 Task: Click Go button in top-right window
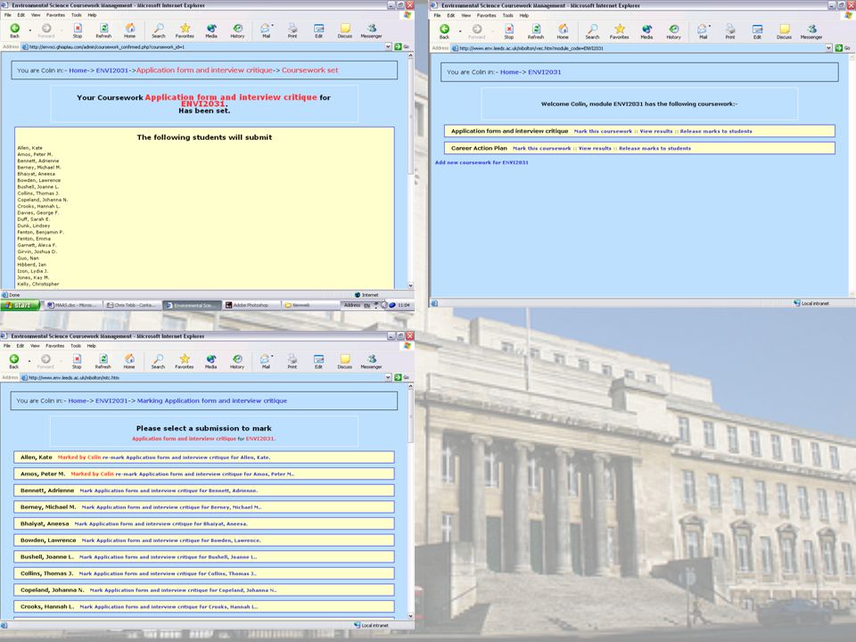coord(844,48)
